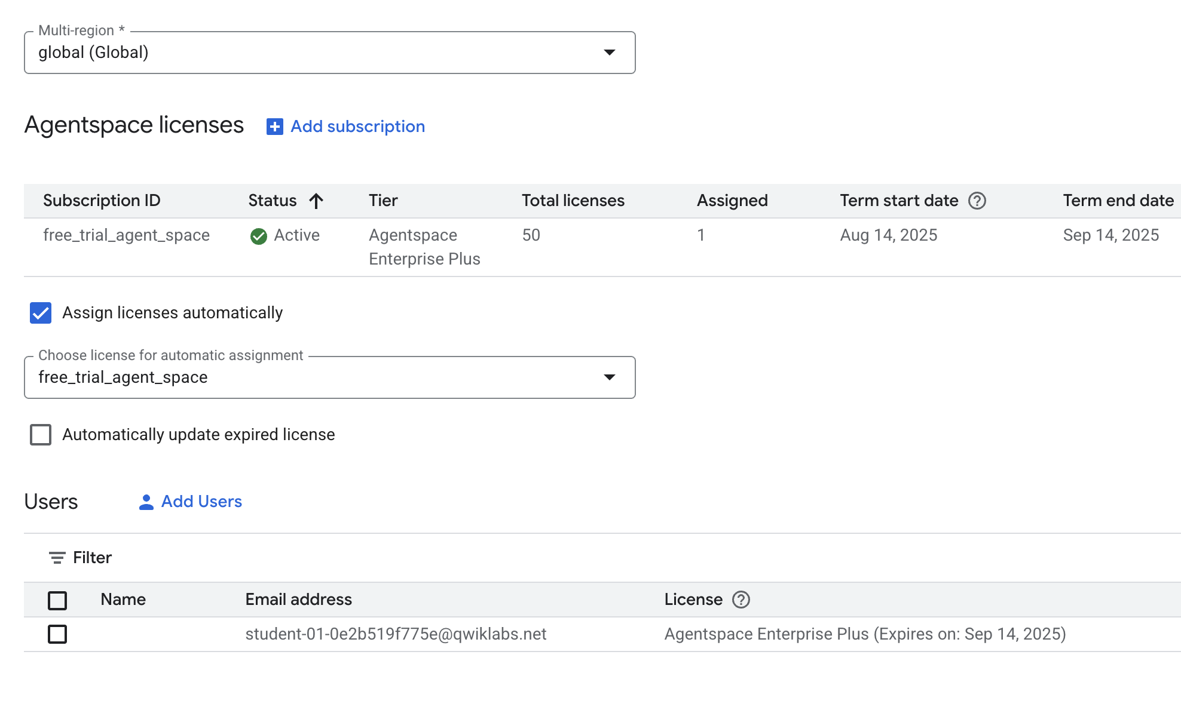Click the total licenses value 50
Image resolution: width=1181 pixels, height=719 pixels.
[x=531, y=235]
